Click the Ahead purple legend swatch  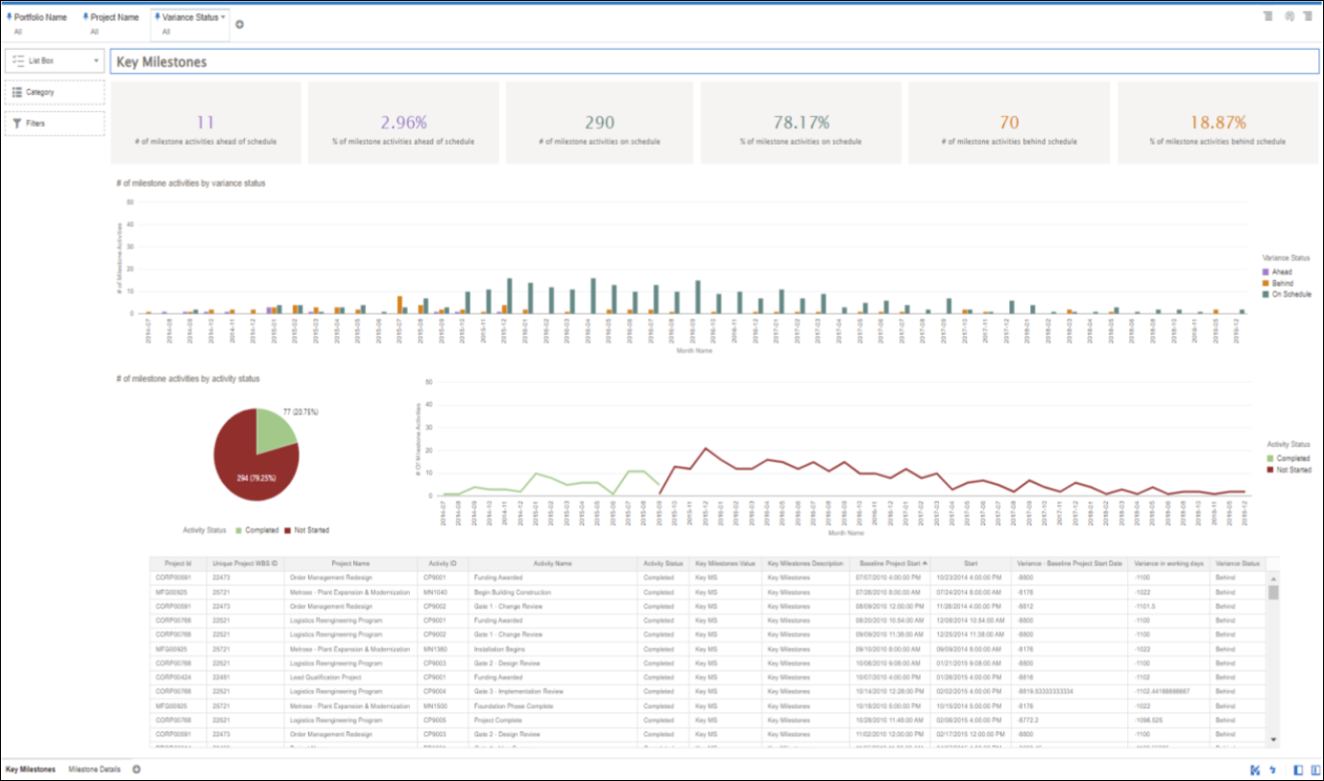(1266, 272)
